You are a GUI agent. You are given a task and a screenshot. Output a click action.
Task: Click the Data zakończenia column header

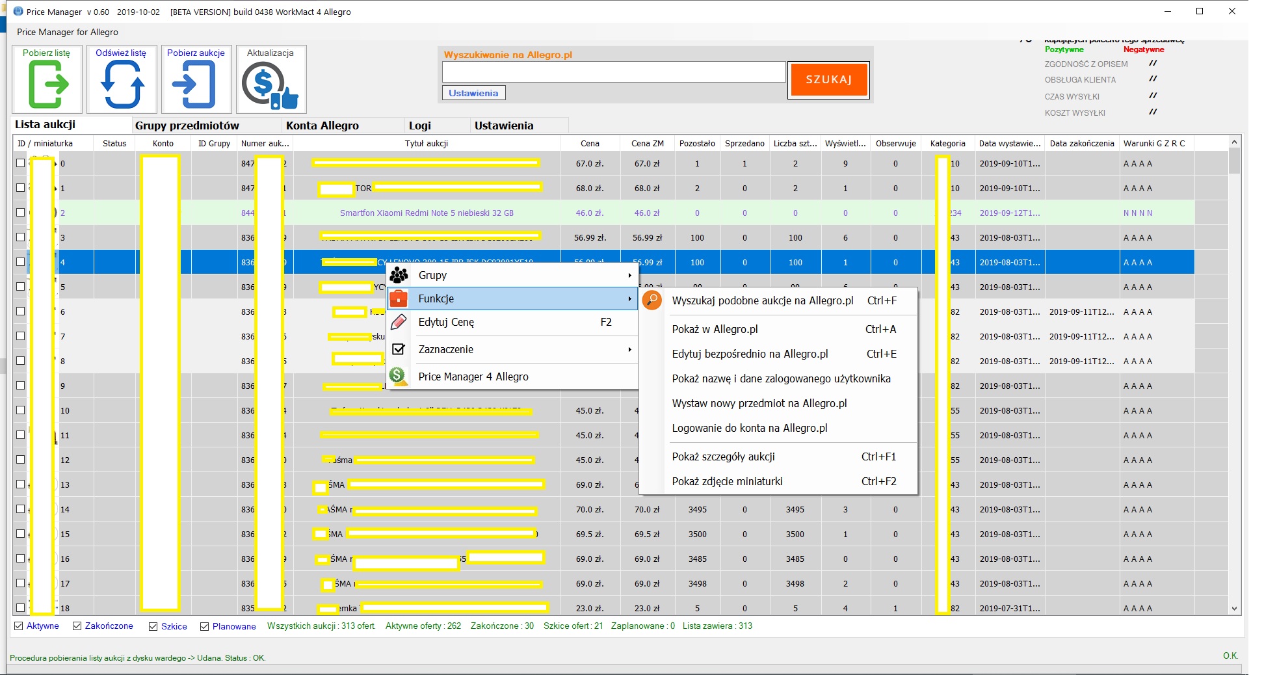tap(1081, 143)
